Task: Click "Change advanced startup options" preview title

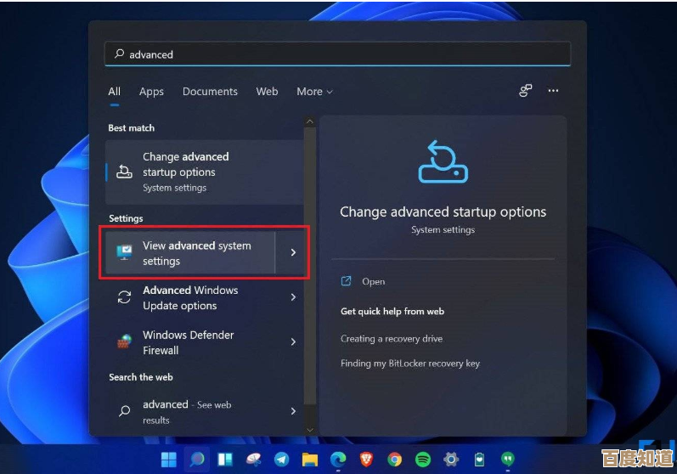Action: 443,212
